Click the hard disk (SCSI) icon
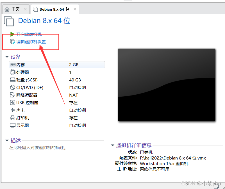225x189 pixels. (x=12, y=80)
